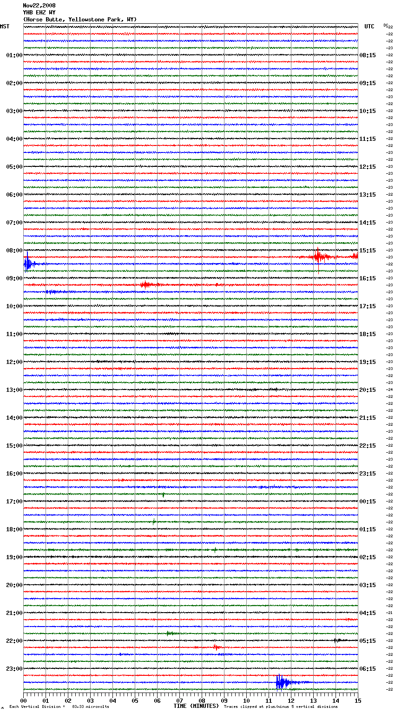Viewport: 395px width, 713px height.
Task: Select the 02:00 MST time label
Action: tap(14, 83)
